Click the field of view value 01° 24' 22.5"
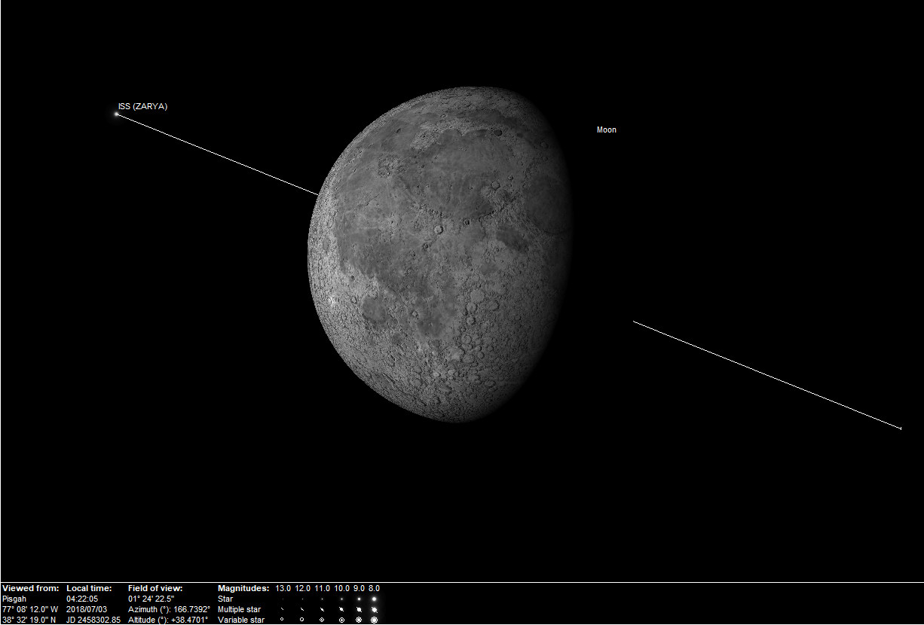This screenshot has width=924, height=625. click(x=151, y=599)
